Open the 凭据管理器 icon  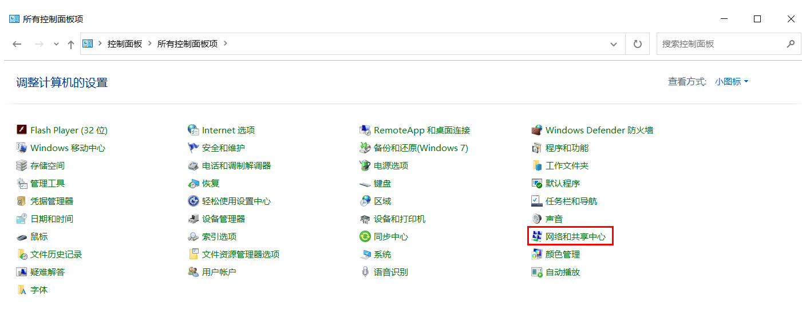tap(22, 201)
